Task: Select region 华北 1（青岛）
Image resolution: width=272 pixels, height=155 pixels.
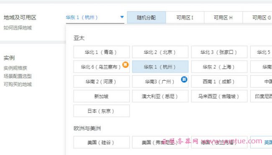Action: [x=102, y=52]
